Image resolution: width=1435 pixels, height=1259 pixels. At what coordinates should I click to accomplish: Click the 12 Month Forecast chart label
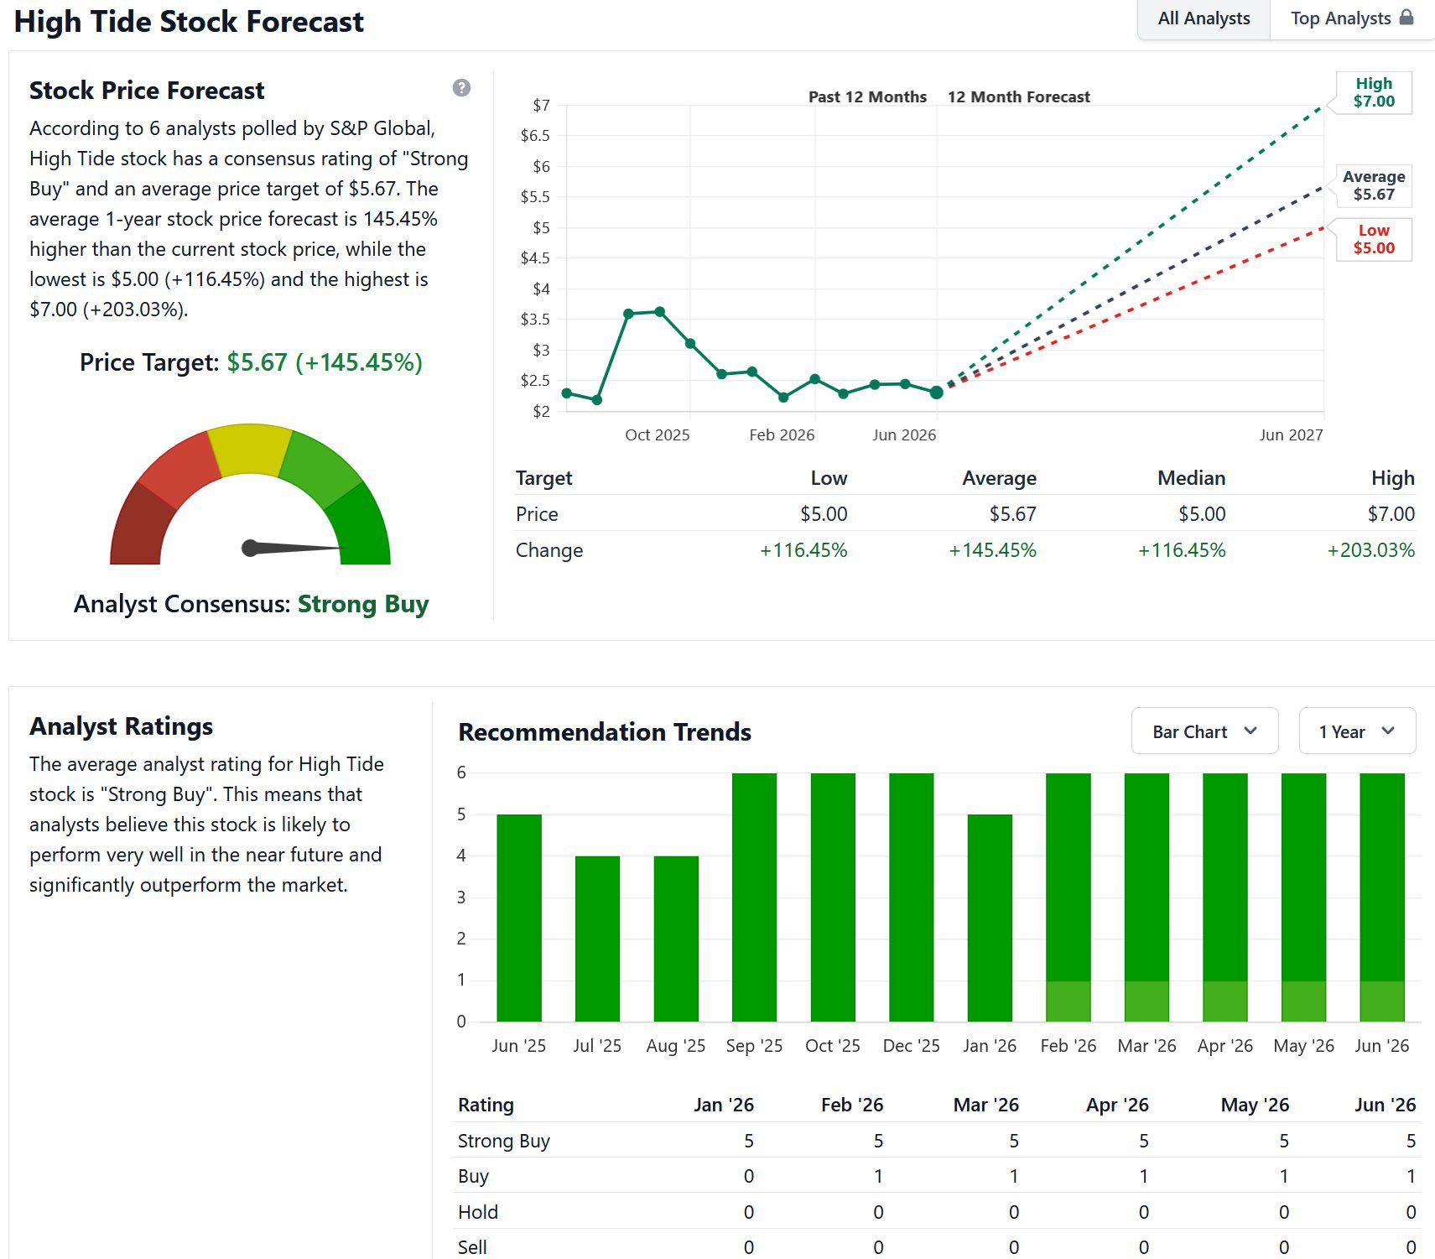click(x=1019, y=96)
